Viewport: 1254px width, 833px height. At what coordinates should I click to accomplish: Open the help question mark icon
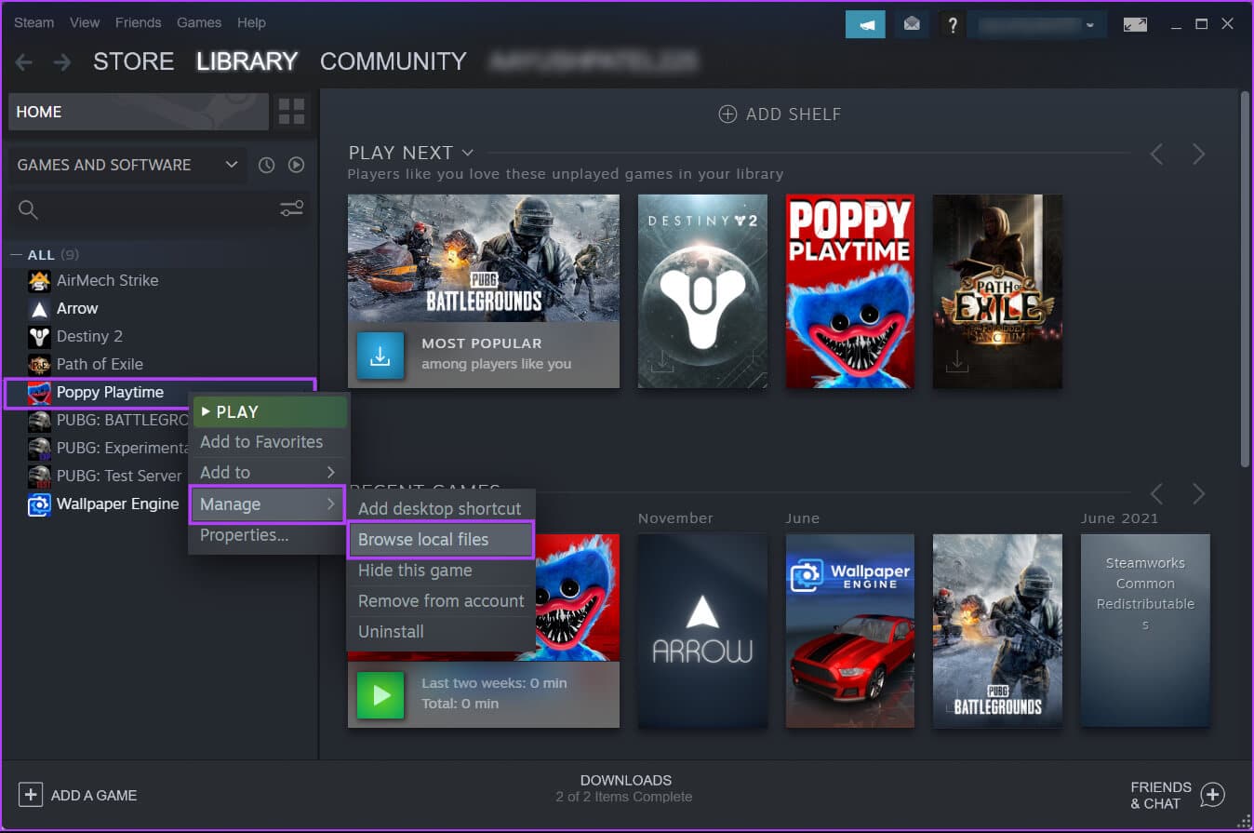pyautogui.click(x=952, y=24)
